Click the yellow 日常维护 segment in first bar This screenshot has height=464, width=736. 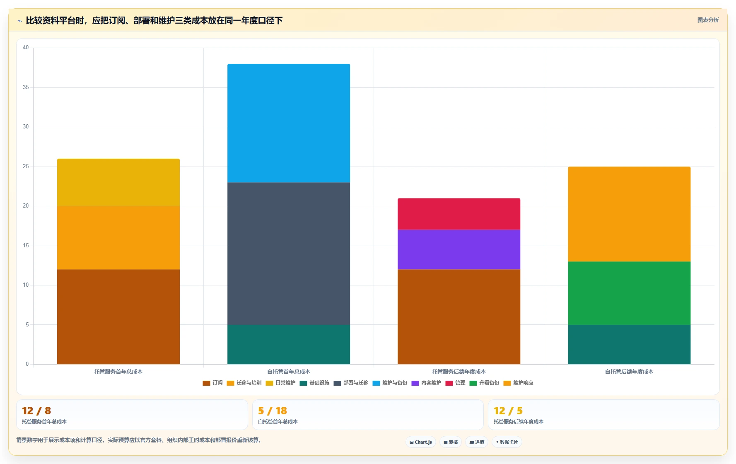tap(118, 182)
